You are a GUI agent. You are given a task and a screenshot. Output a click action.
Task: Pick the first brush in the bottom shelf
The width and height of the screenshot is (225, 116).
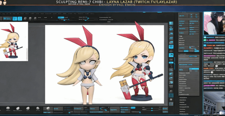[8, 109]
